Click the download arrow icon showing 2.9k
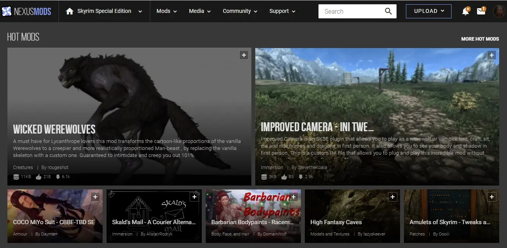 pos(301,177)
